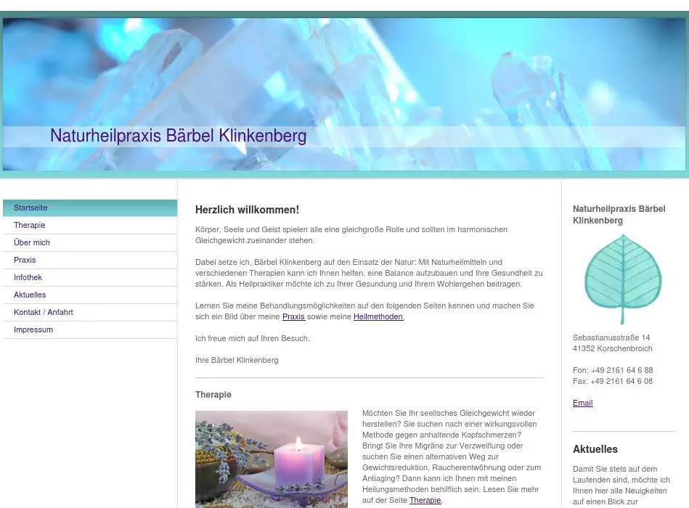This screenshot has width=689, height=508.
Task: Click the Naturheilpraxis Bärbel Klinkenberg site title
Action: [x=178, y=136]
